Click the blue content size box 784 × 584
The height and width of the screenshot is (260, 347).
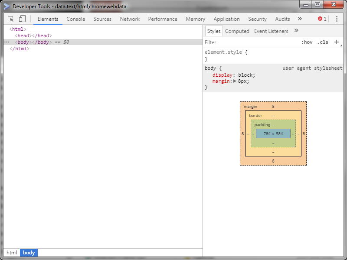click(x=273, y=133)
